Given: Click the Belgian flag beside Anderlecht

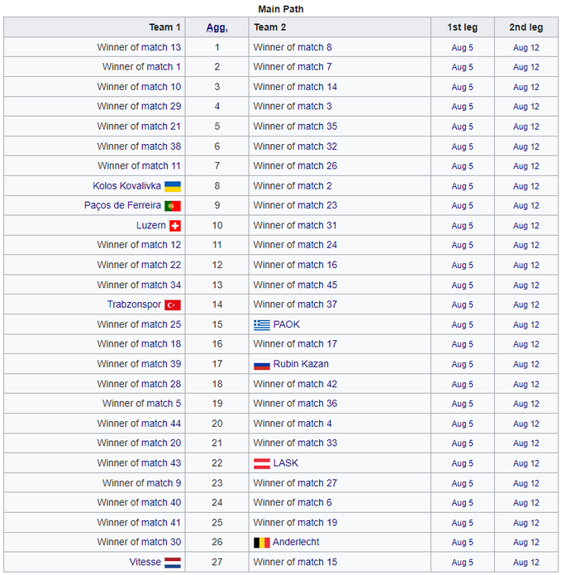Looking at the screenshot, I should [x=262, y=543].
